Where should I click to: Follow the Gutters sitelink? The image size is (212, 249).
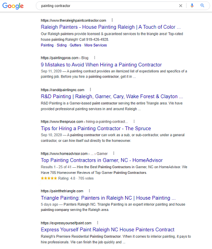tap(75, 45)
